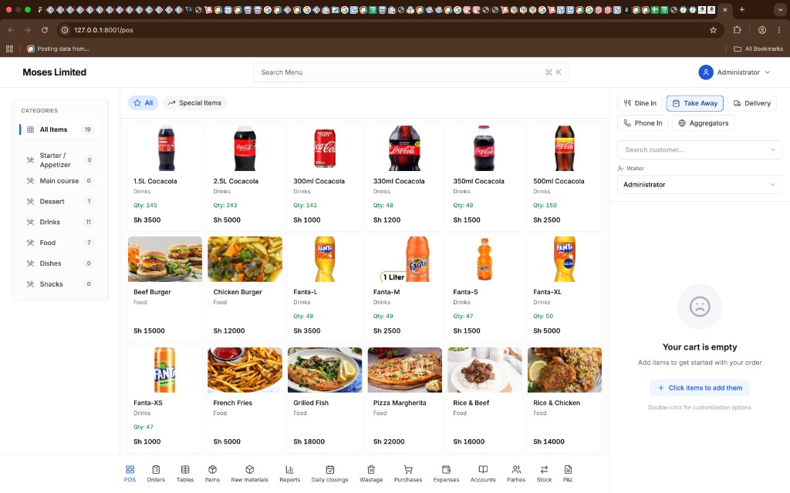Screen dimensions: 790x493
Task: Add 2.5L Cocacola to cart
Action: click(x=245, y=178)
